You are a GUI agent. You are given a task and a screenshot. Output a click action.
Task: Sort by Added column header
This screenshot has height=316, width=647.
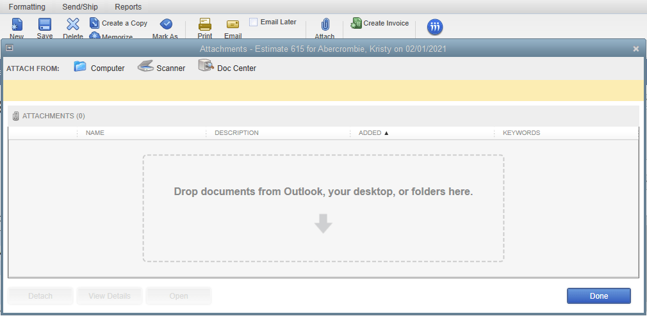click(373, 132)
